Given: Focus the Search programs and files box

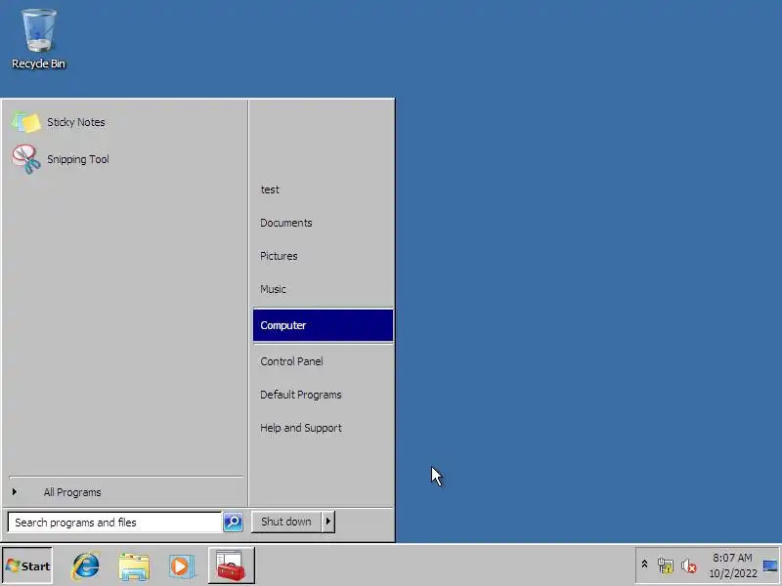Looking at the screenshot, I should pos(114,523).
